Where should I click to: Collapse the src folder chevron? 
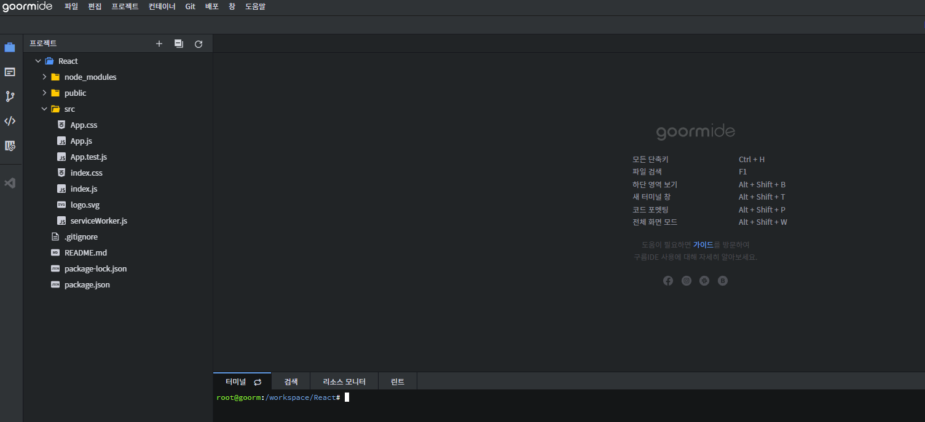tap(44, 109)
